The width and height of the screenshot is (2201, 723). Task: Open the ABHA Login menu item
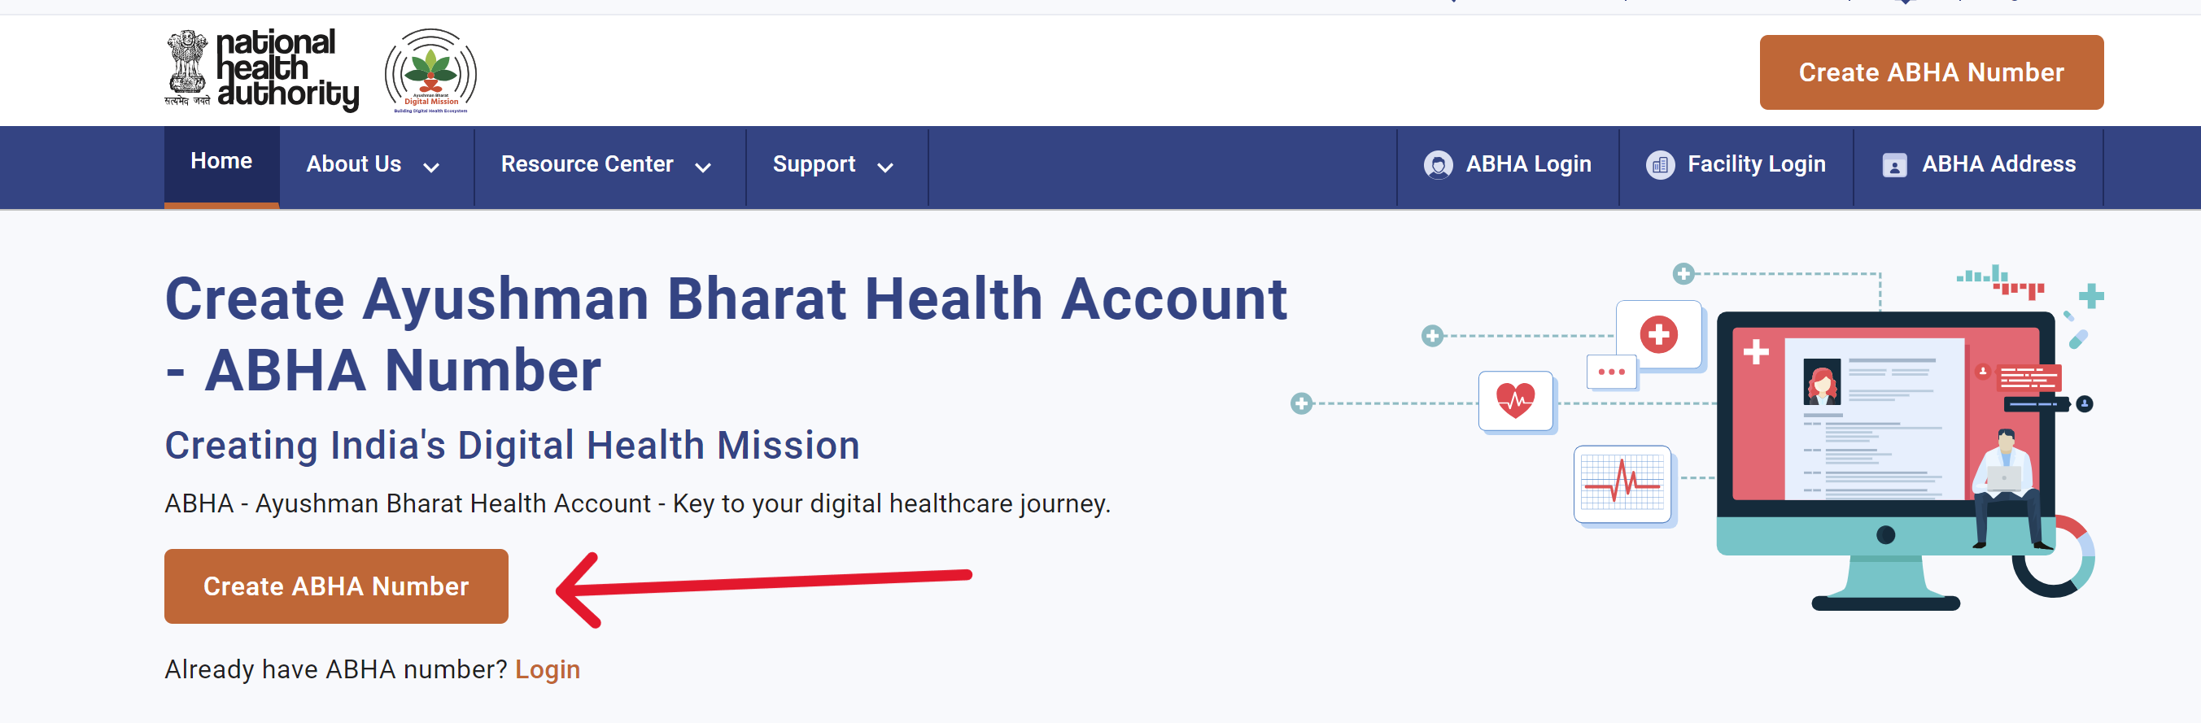click(x=1528, y=164)
